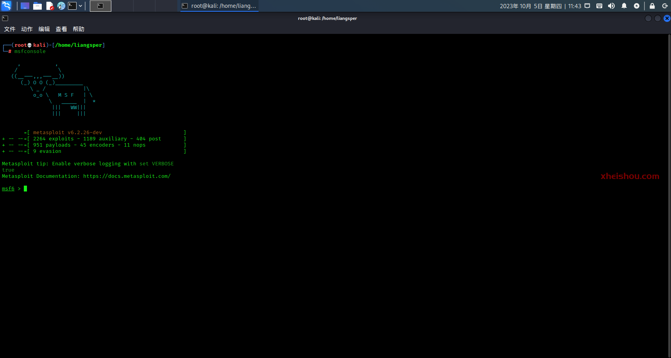Minimize the terminal window
This screenshot has height=358, width=671.
pyautogui.click(x=648, y=18)
